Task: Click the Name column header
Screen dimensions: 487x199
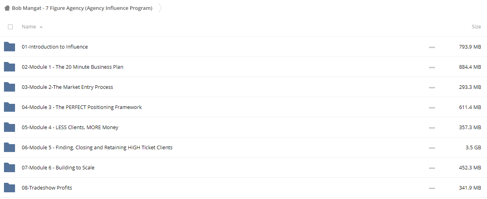Action: 29,27
